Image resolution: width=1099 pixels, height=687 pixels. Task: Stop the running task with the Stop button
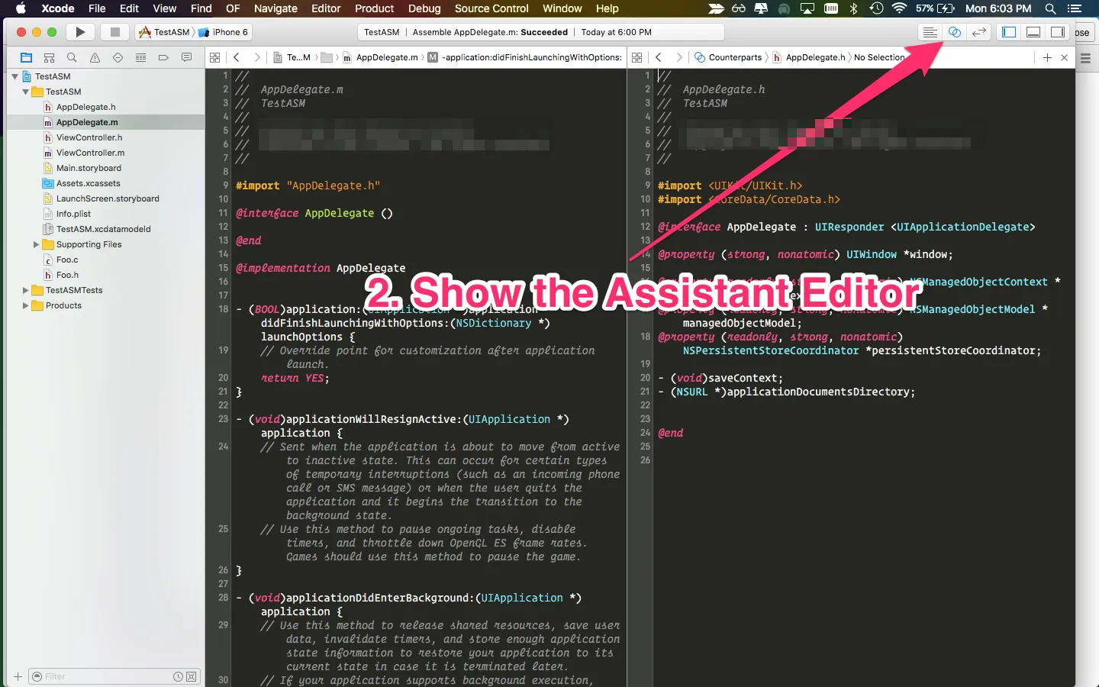pos(114,32)
